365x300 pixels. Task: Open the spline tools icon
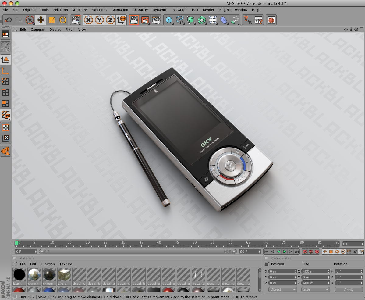pyautogui.click(x=180, y=20)
